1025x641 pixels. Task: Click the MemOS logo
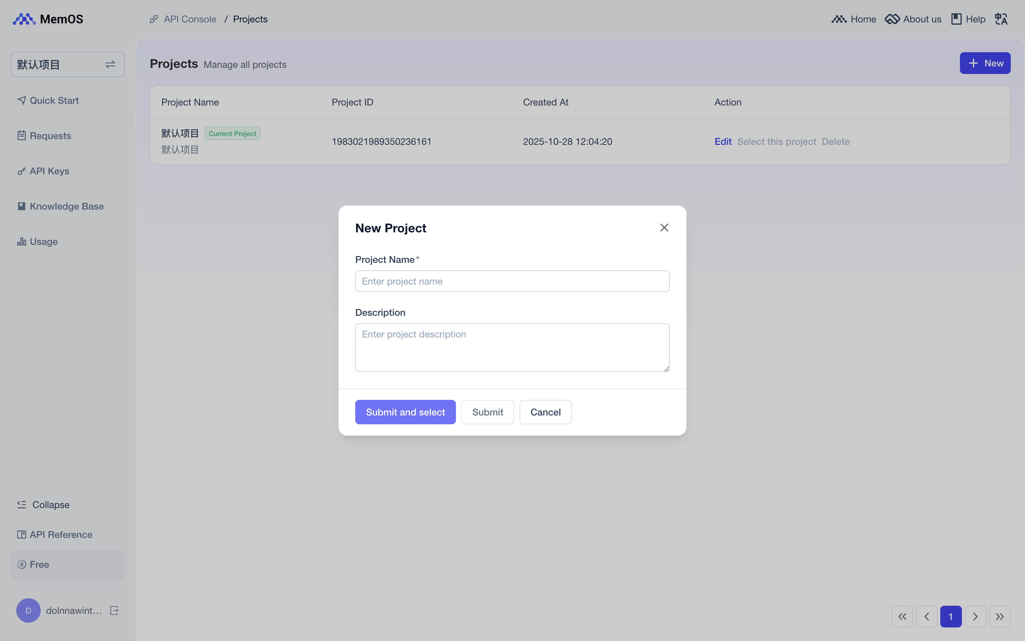[x=48, y=19]
